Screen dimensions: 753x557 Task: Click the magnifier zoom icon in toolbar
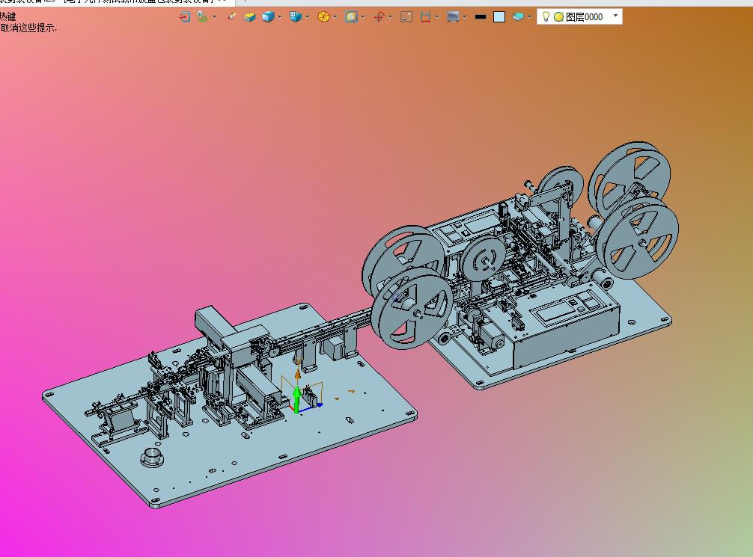point(351,16)
